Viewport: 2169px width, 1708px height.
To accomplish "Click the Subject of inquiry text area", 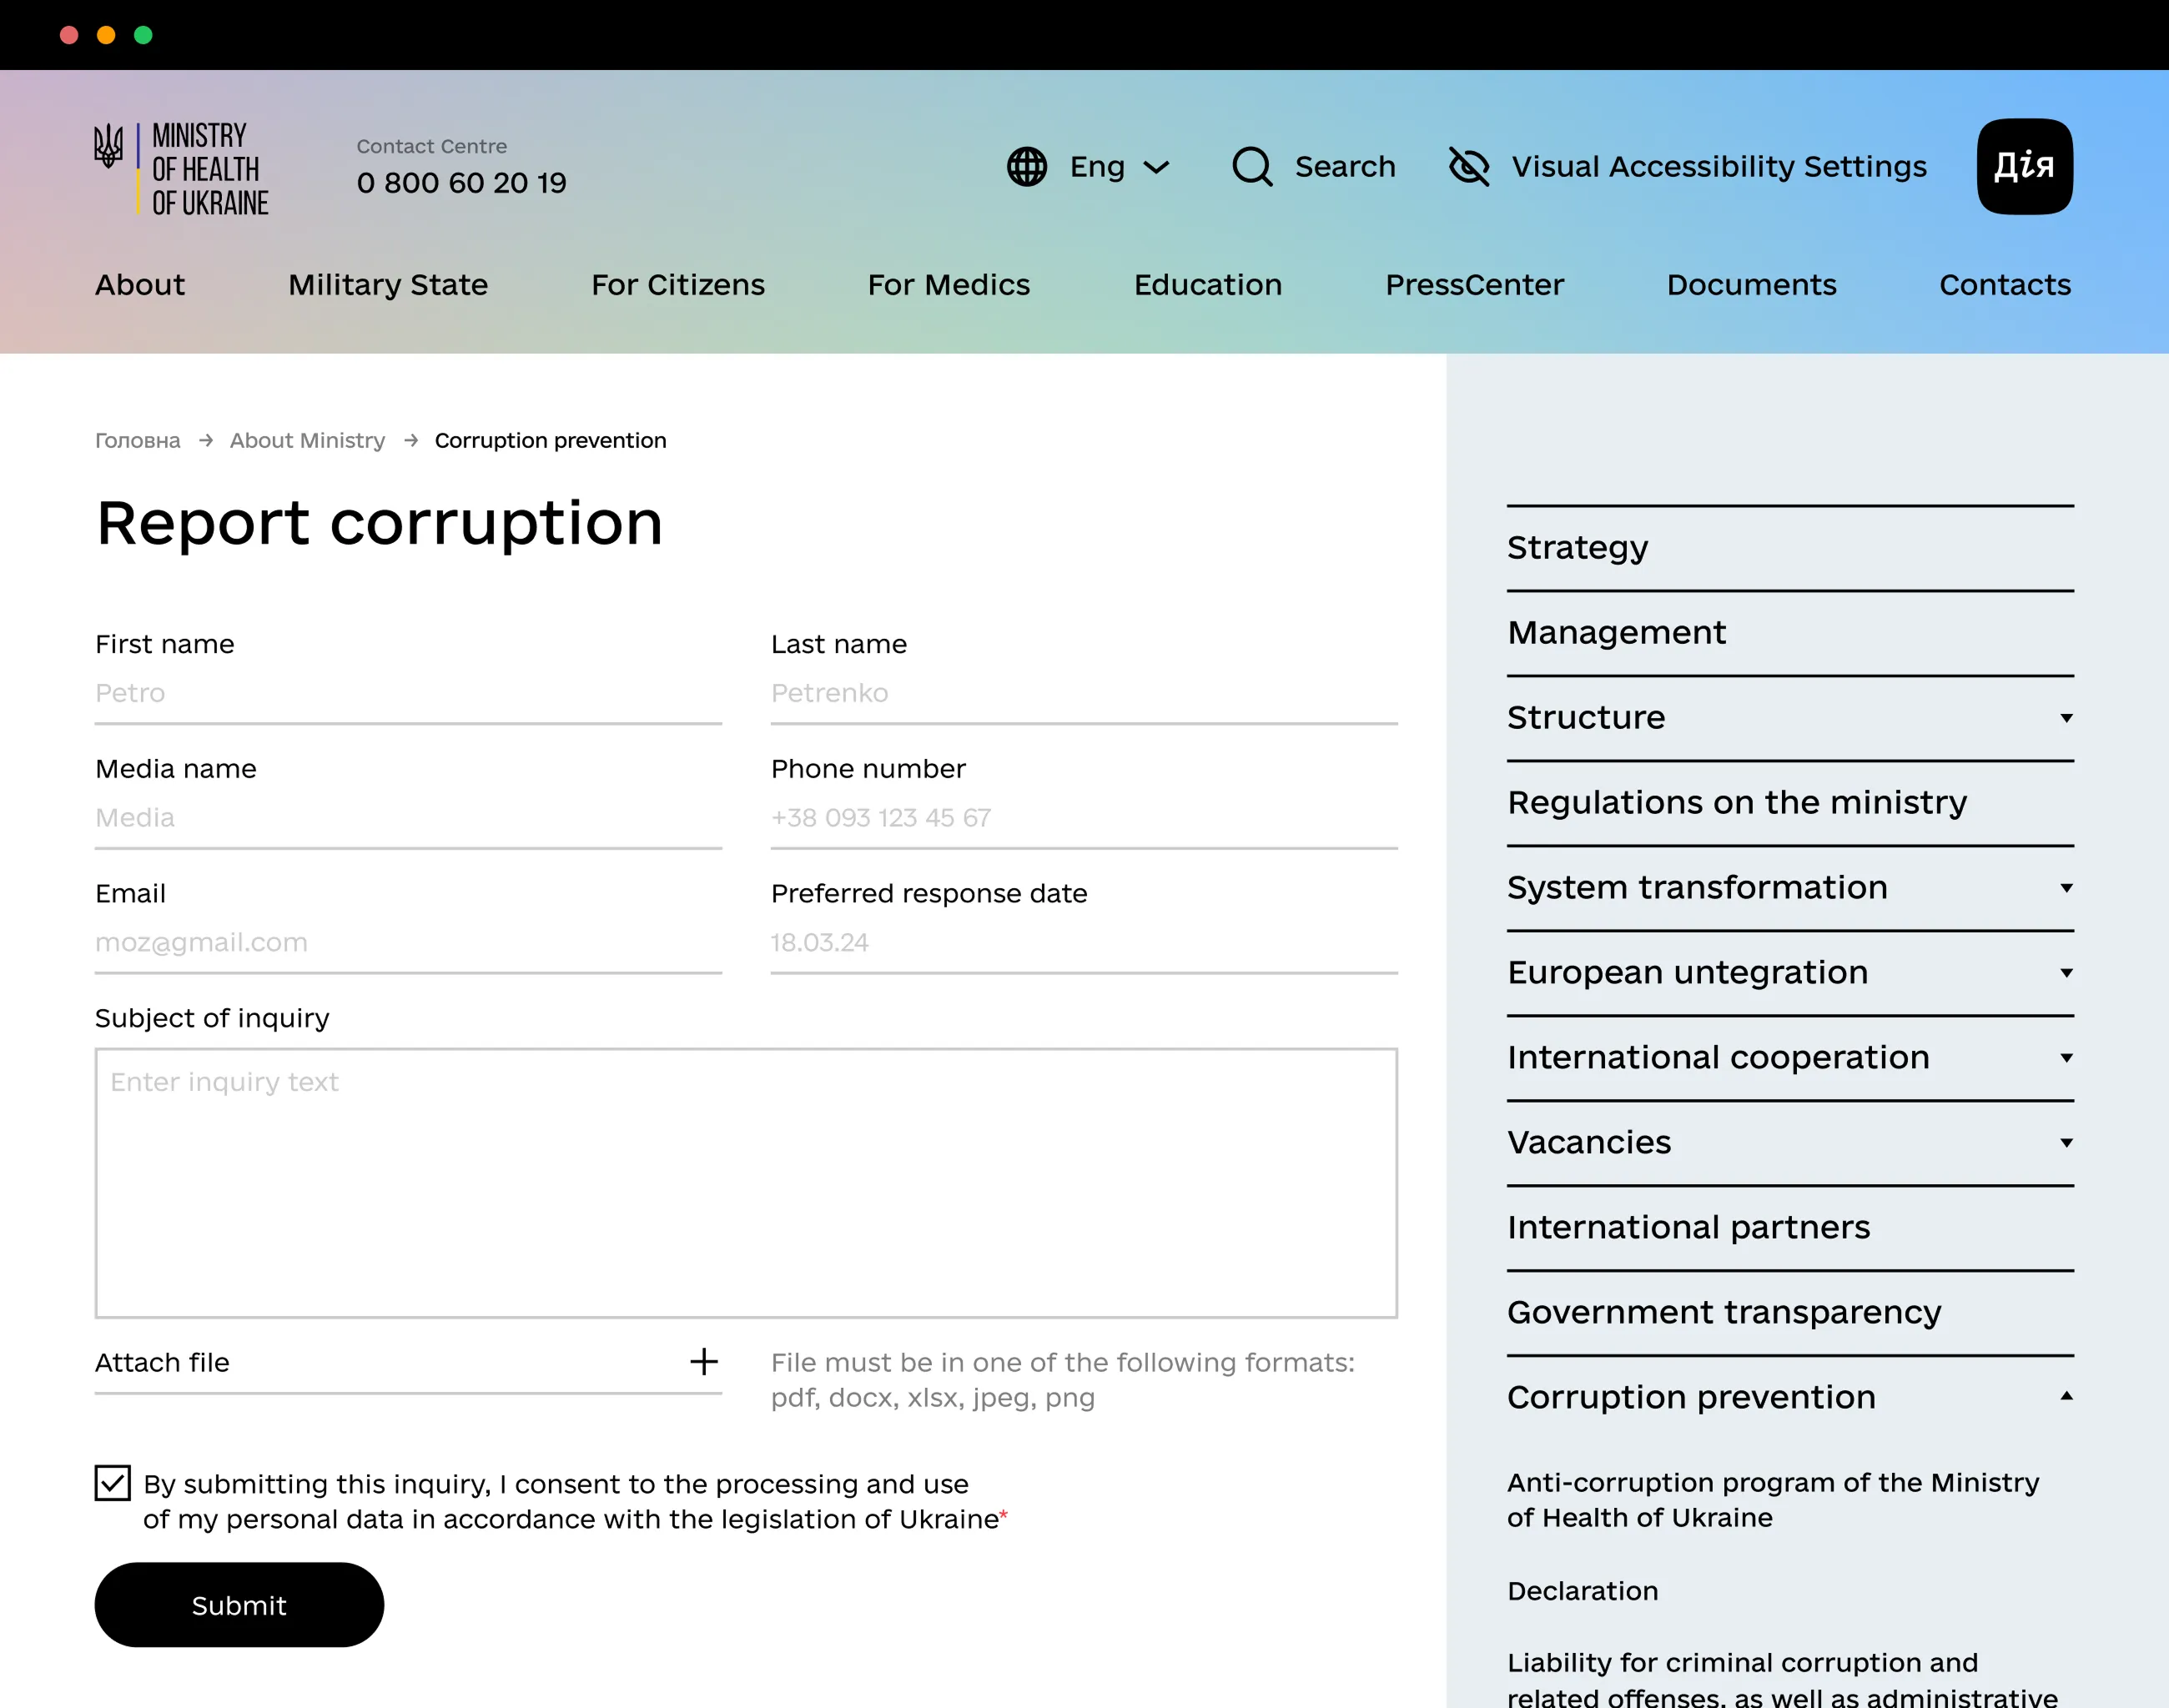I will pos(745,1183).
